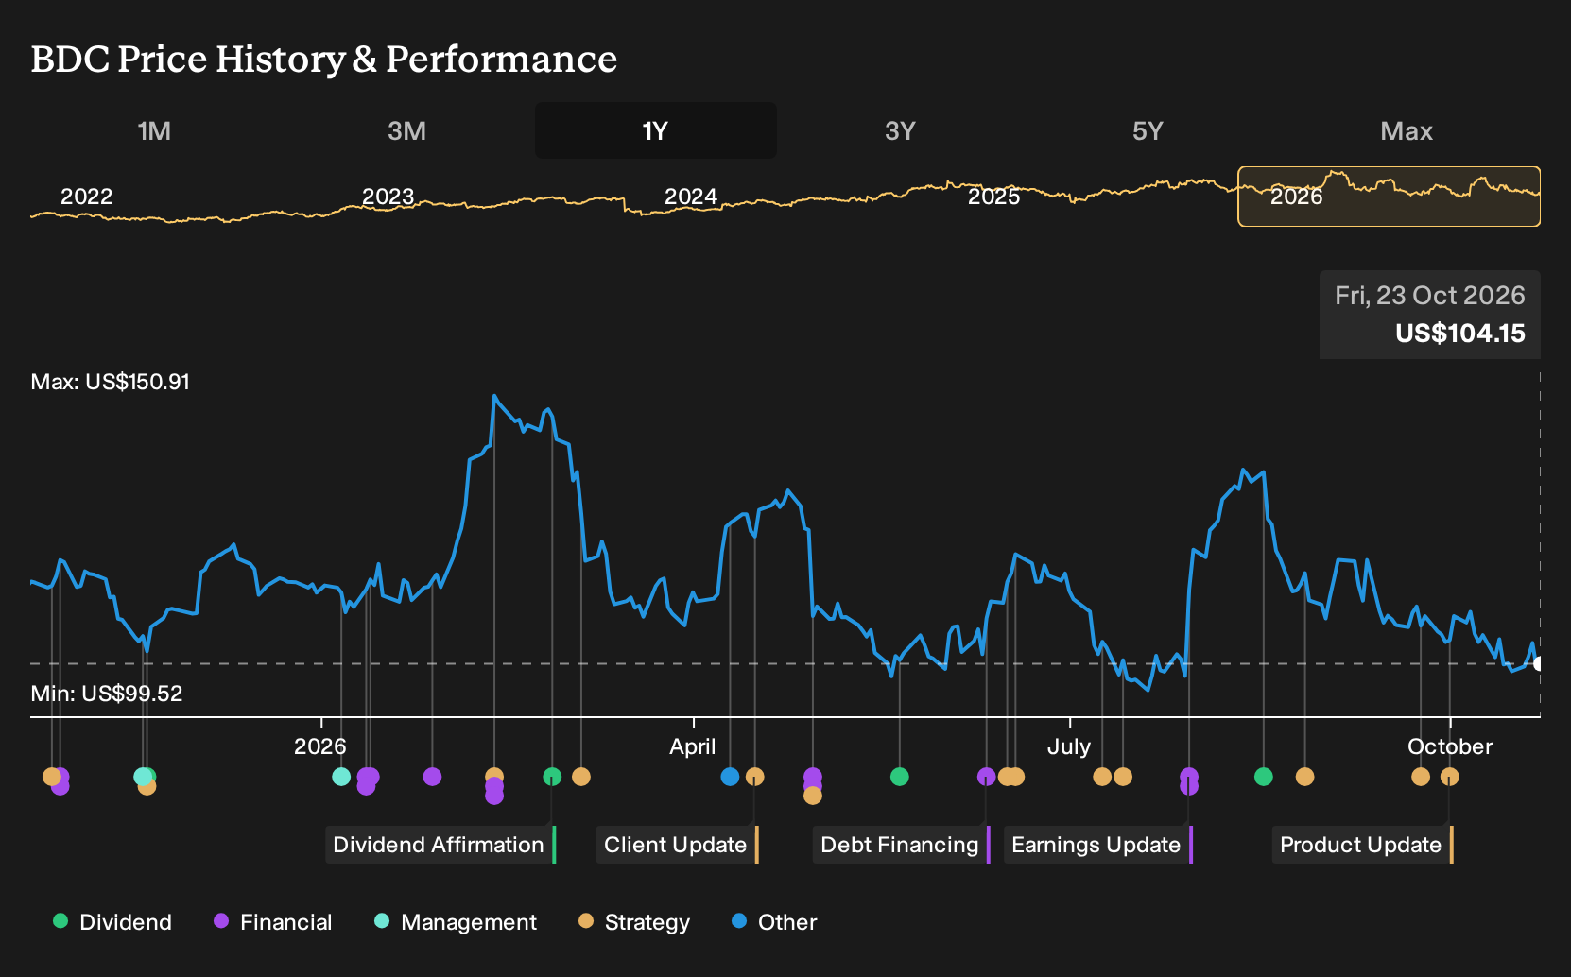The width and height of the screenshot is (1571, 977).
Task: Switch to the 3Y time range
Action: pos(900,130)
